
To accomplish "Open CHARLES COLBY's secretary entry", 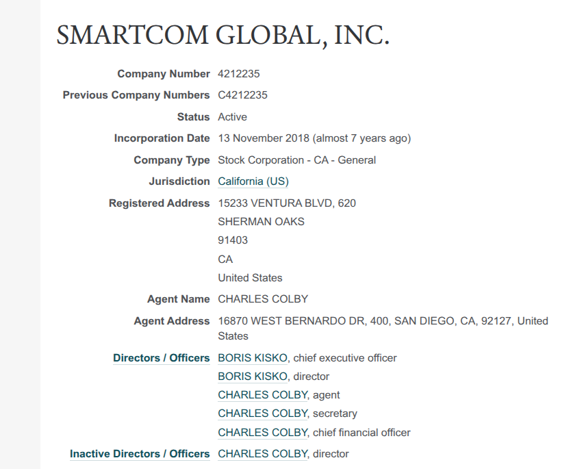I will coord(263,414).
